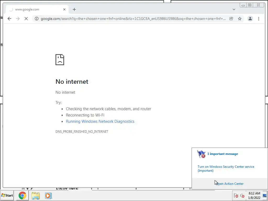Screen dimensions: 268x201
Task: Click the sad page error icon
Action: tap(60, 60)
